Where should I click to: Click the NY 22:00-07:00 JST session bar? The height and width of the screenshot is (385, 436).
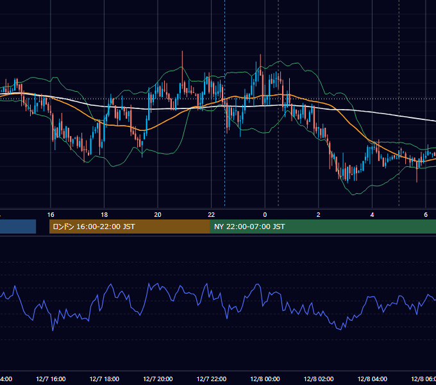[x=323, y=227]
